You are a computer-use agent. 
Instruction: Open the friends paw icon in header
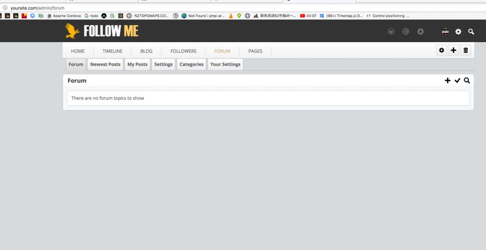click(x=391, y=32)
